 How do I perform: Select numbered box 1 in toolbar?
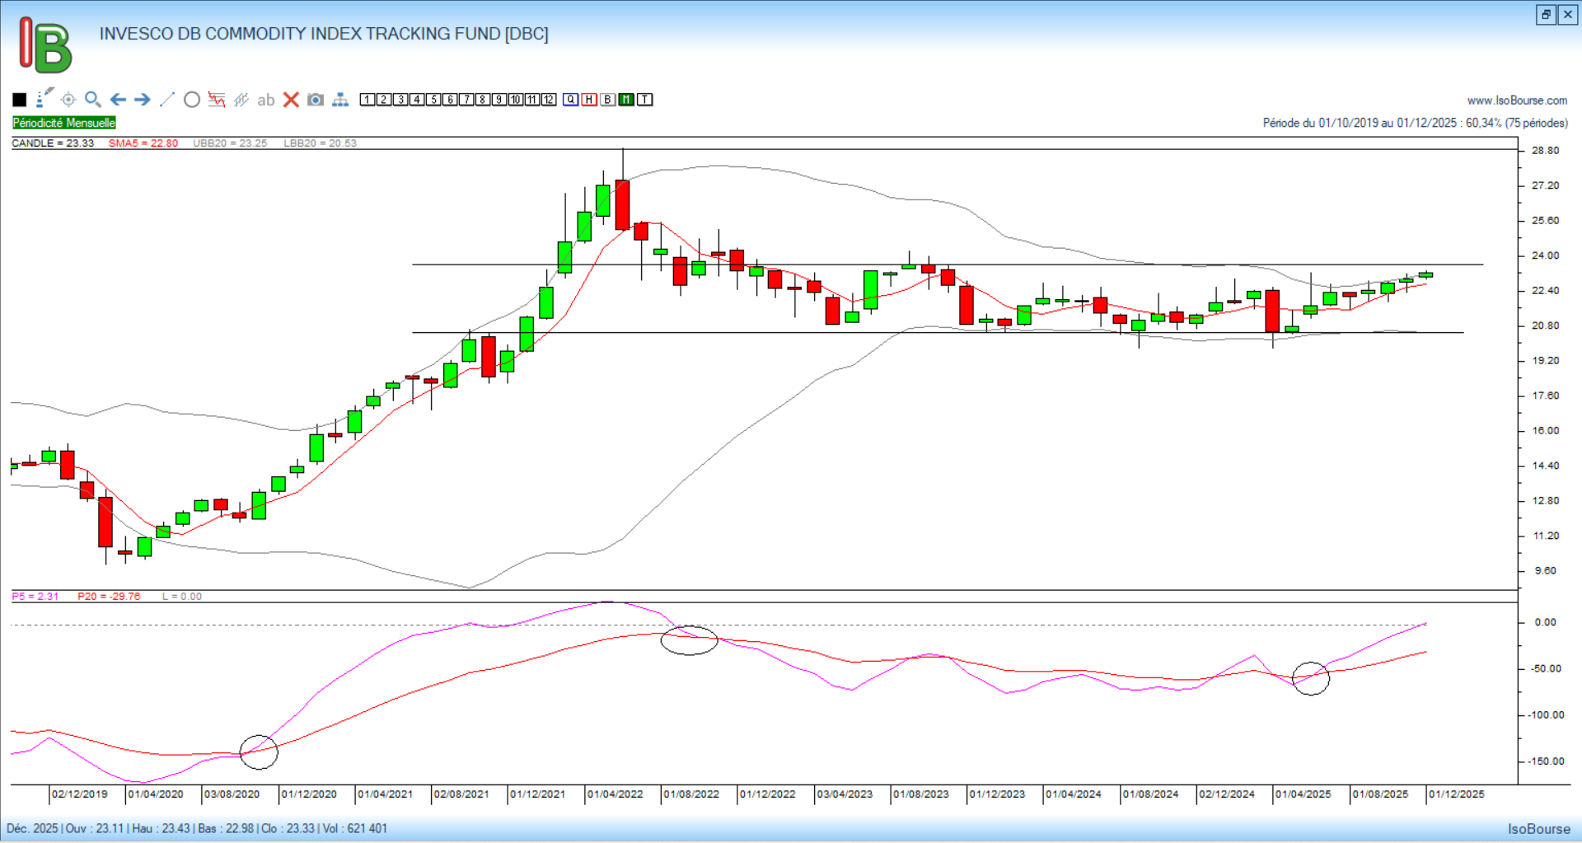point(367,100)
